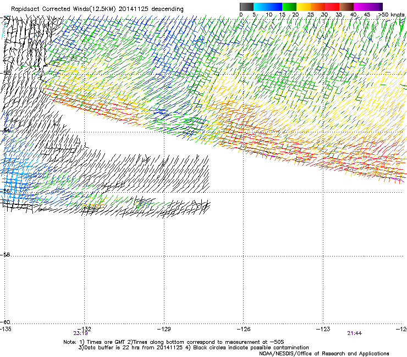The width and height of the screenshot is (407, 357).
Task: Click the longitude label '-126'
Action: tap(244, 329)
